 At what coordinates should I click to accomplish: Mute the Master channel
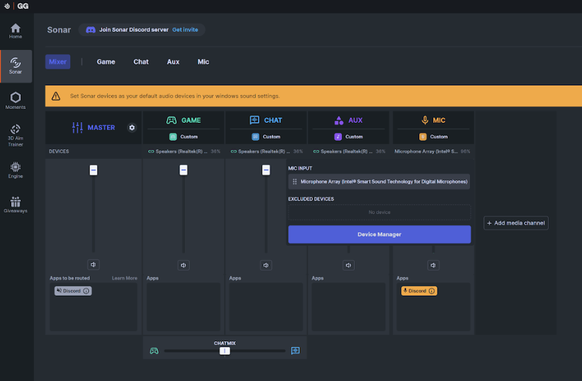[x=93, y=264]
